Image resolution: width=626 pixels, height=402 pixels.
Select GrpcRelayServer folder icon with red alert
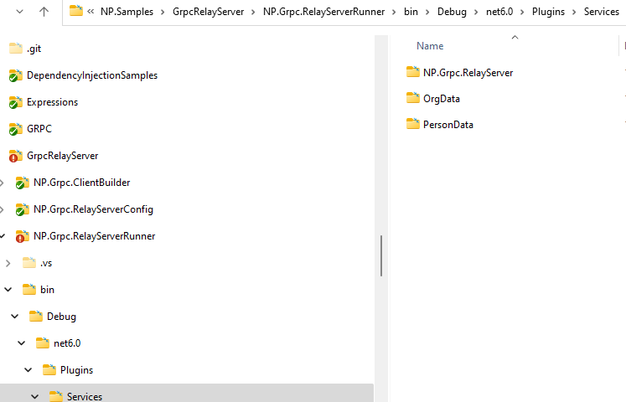[x=16, y=156]
